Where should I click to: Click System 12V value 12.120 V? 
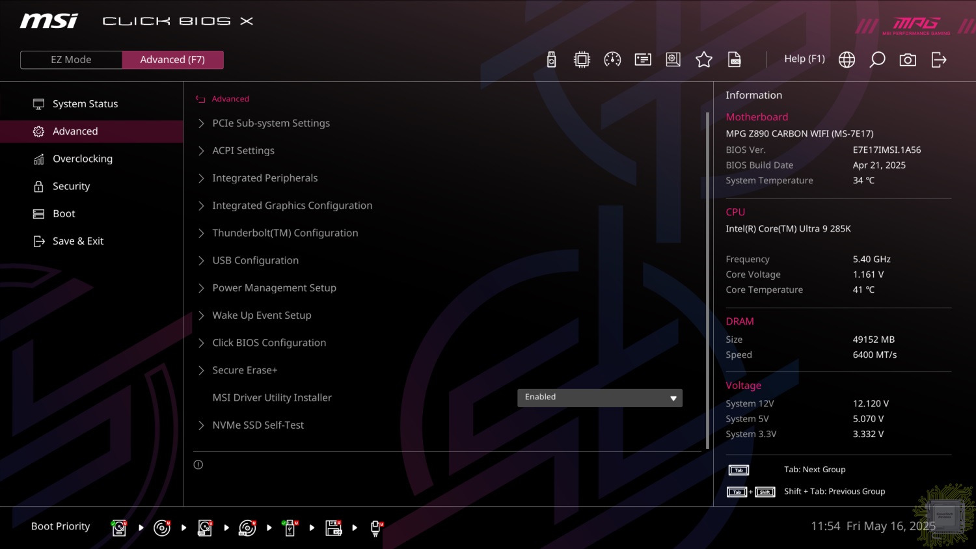[x=871, y=403]
